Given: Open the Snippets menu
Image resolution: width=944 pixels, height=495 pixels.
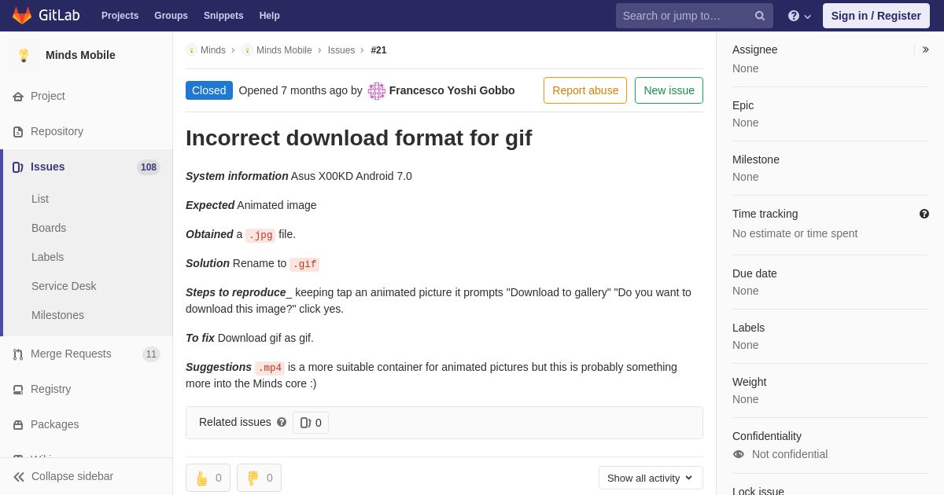Looking at the screenshot, I should tap(223, 16).
